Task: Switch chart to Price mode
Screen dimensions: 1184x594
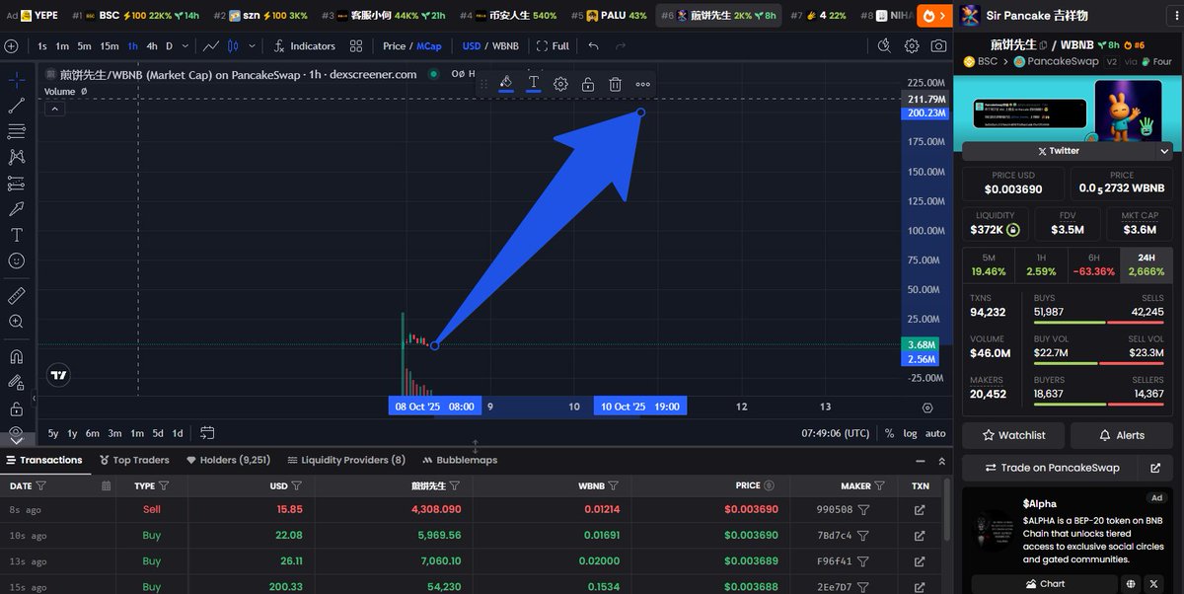Action: tap(394, 46)
